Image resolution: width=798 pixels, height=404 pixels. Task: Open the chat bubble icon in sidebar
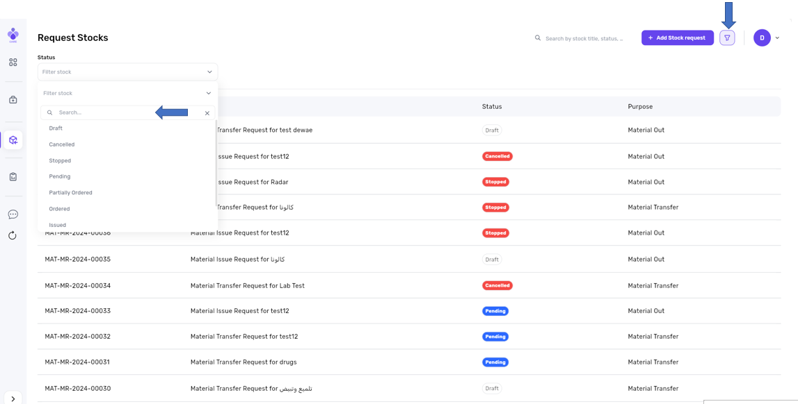[x=13, y=214]
